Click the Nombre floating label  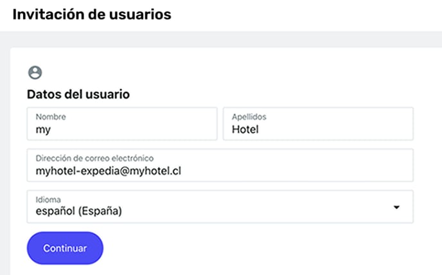pos(51,117)
